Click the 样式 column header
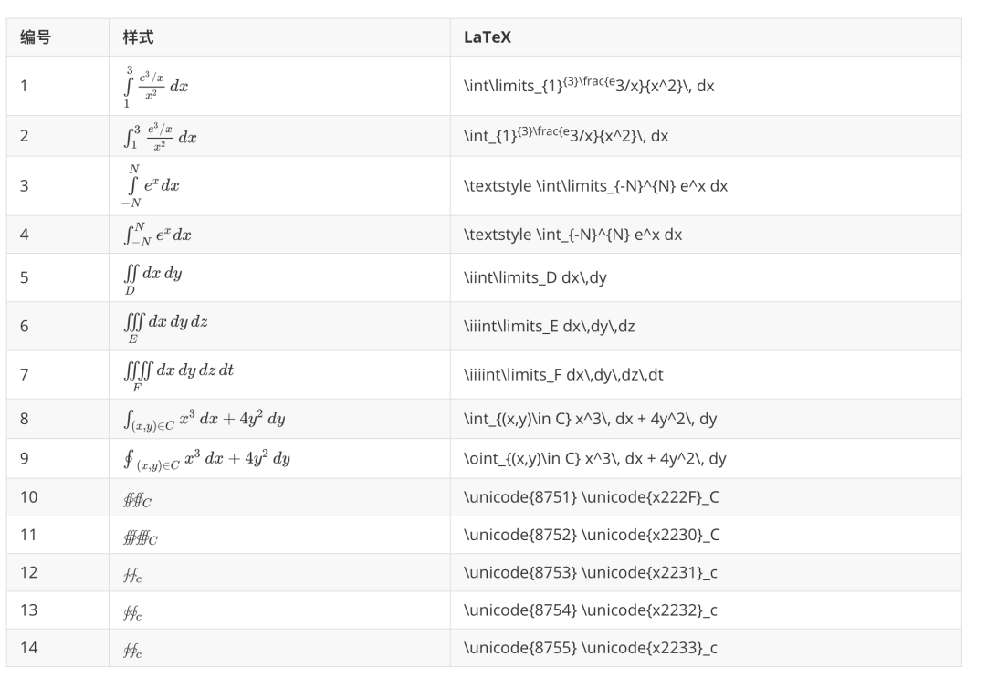986x678 pixels. [x=139, y=37]
